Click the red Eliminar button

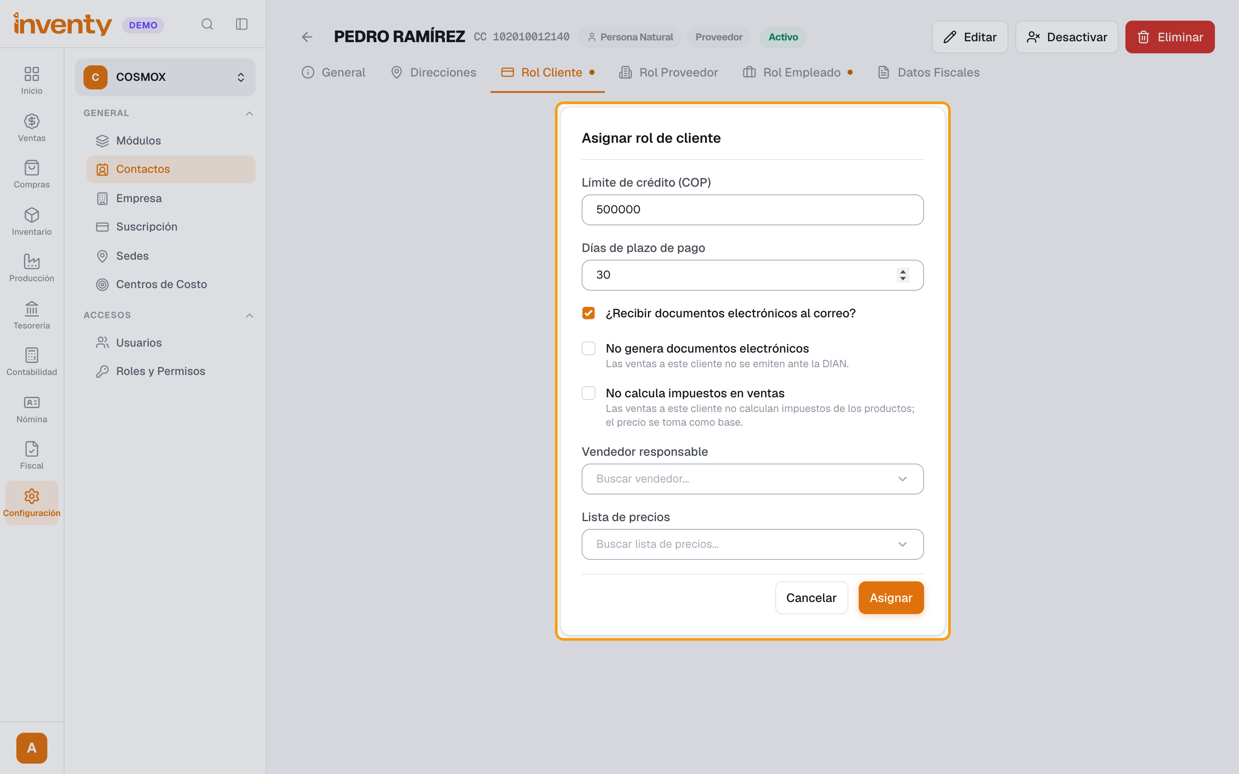pos(1169,37)
